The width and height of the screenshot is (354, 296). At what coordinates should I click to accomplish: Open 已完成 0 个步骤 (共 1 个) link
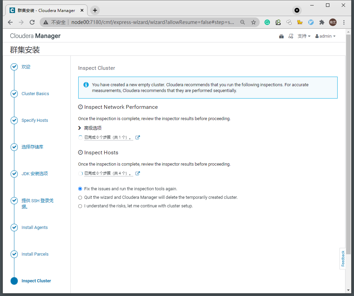tap(108, 137)
